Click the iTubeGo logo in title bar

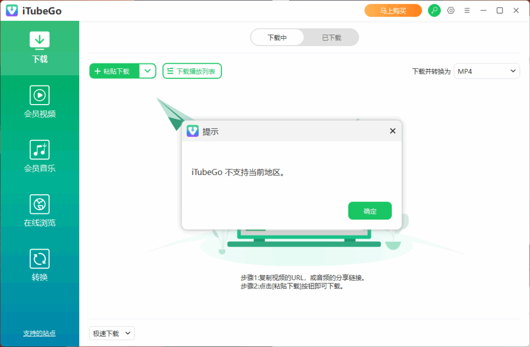12,10
